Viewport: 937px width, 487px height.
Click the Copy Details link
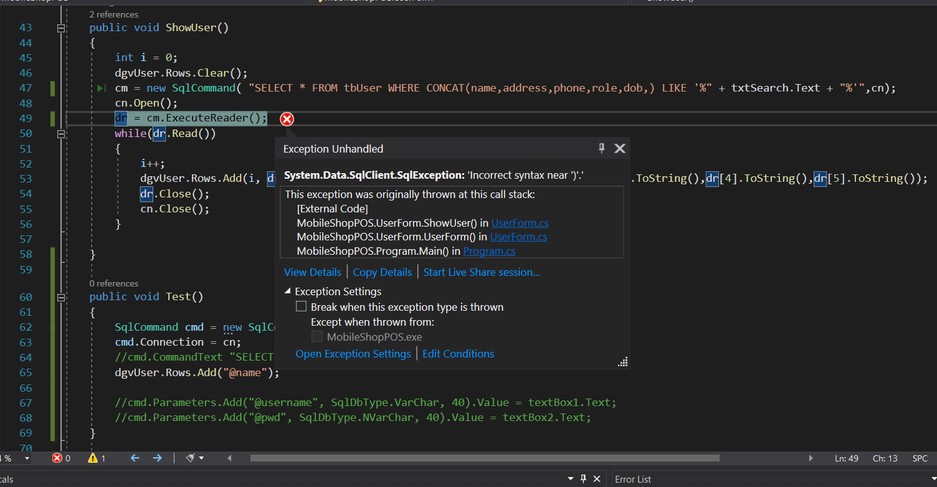pos(382,272)
